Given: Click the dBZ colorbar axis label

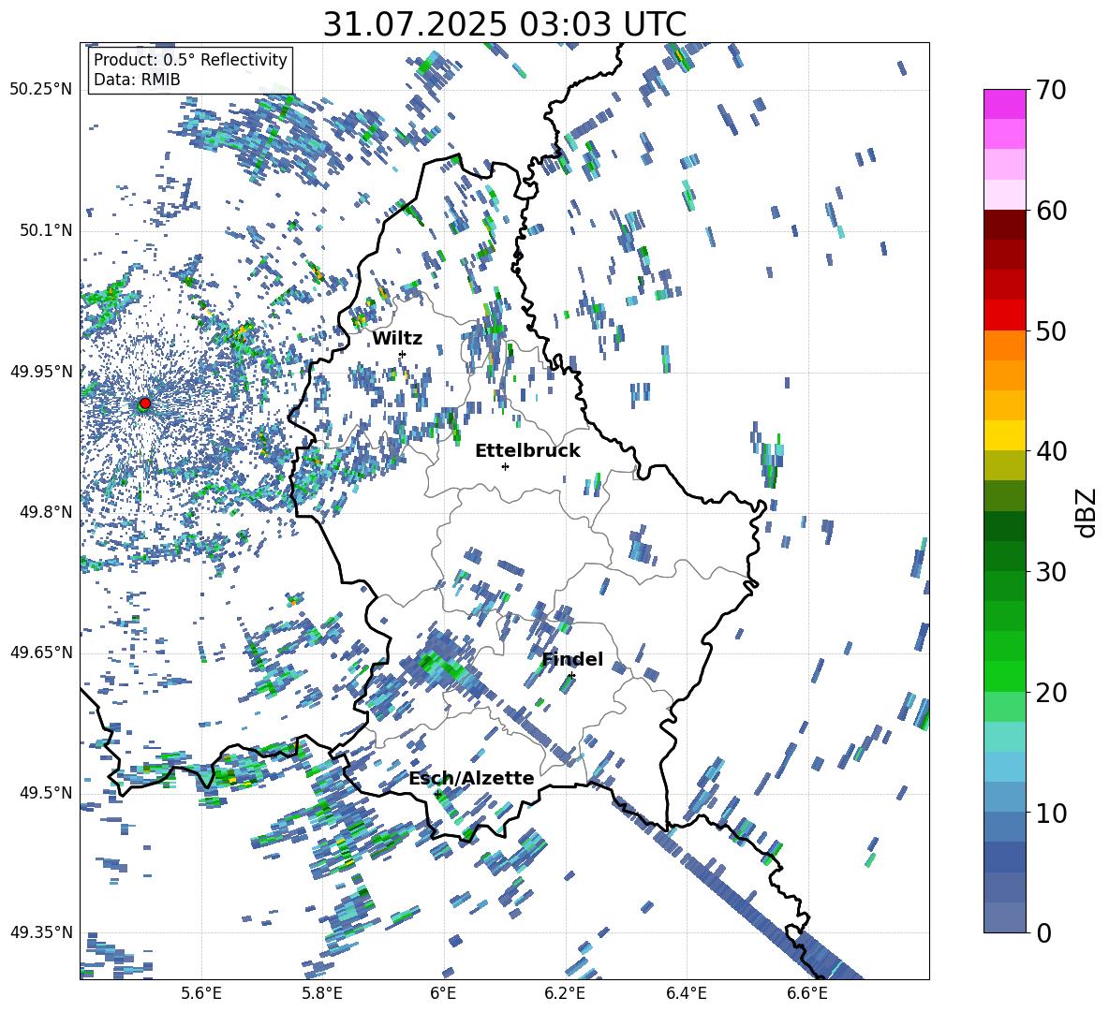Looking at the screenshot, I should pos(1087,512).
